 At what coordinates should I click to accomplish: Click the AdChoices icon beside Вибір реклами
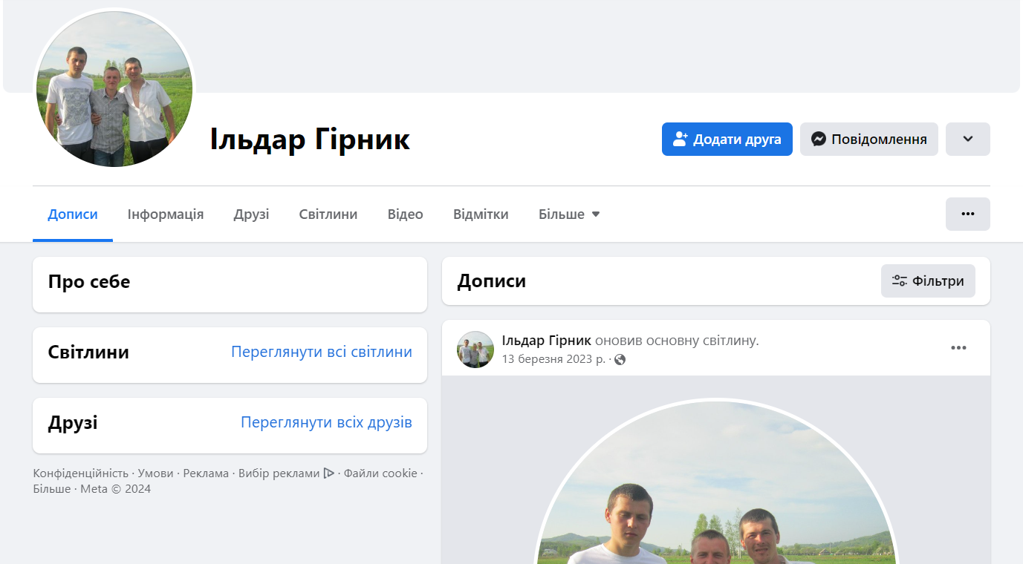[x=328, y=473]
